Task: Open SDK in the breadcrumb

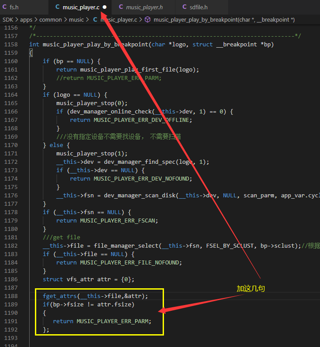Action: coord(8,20)
